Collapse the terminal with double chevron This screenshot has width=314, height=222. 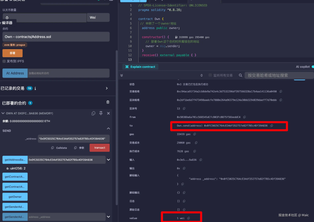(x=122, y=75)
